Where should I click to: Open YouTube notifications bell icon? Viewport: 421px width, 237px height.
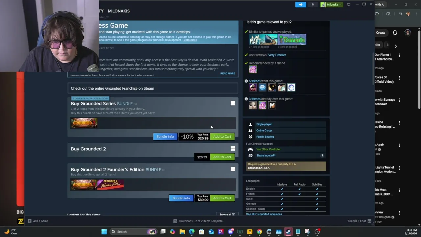[x=395, y=33]
